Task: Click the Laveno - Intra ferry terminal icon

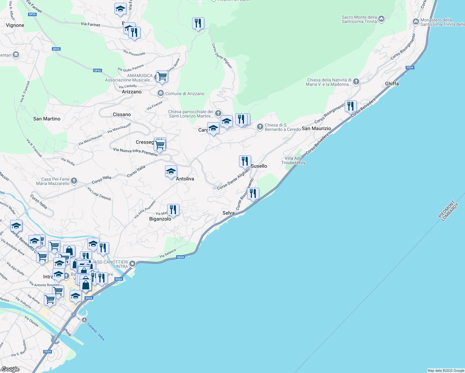Action: tap(84, 320)
